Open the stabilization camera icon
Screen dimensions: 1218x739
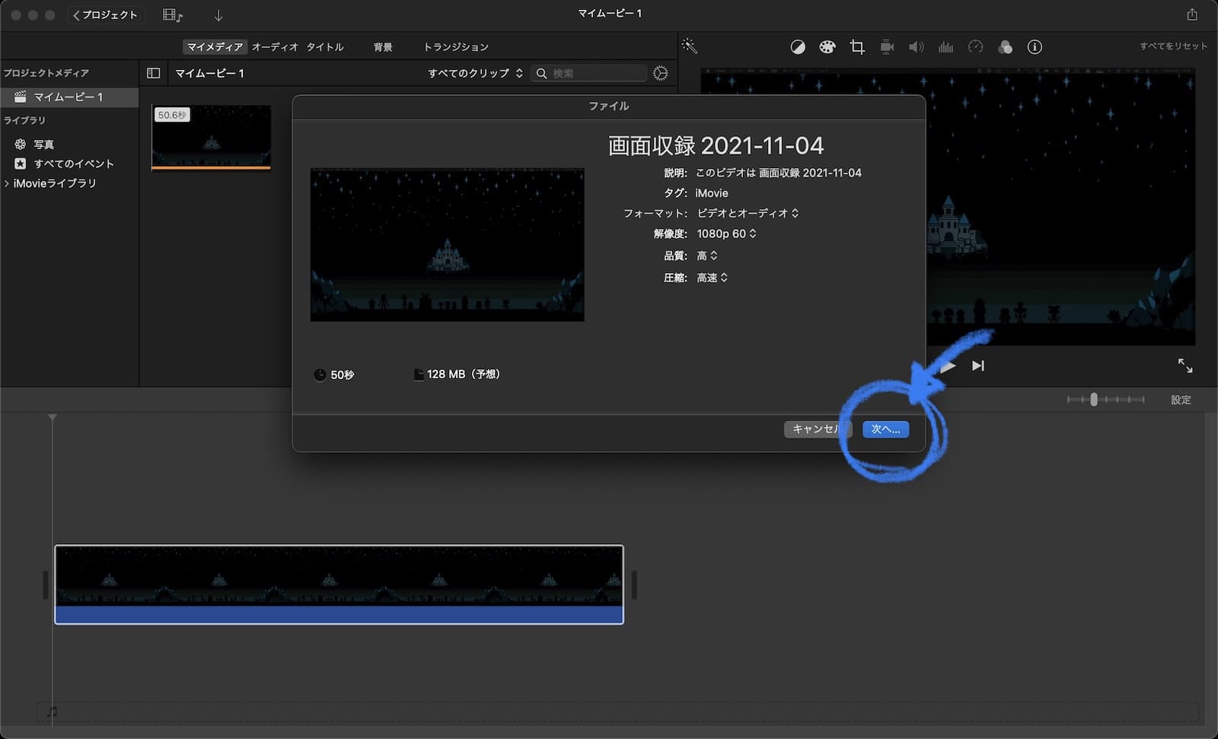click(x=887, y=46)
